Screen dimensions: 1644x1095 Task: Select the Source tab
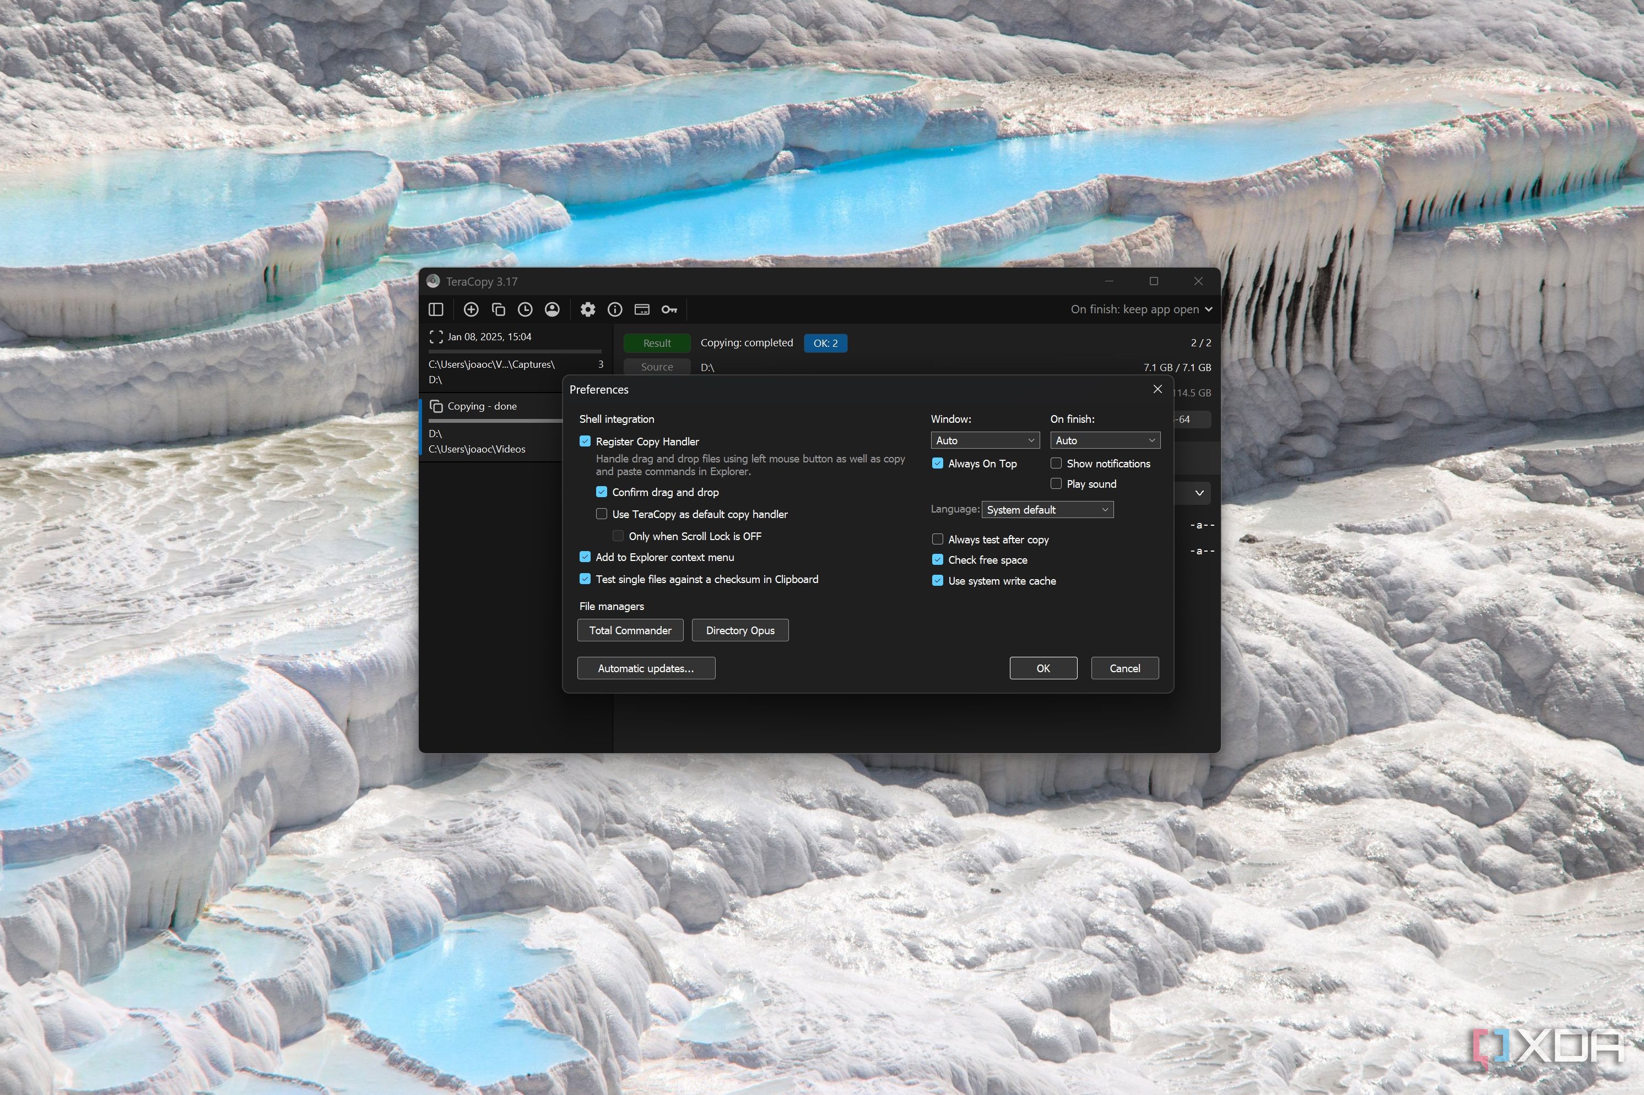point(657,367)
